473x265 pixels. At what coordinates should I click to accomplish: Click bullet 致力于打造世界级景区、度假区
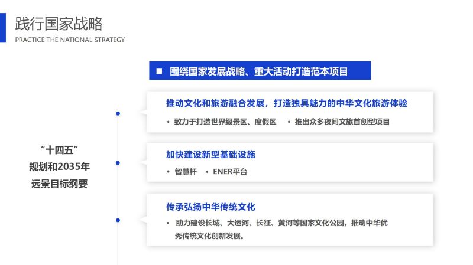(x=225, y=122)
